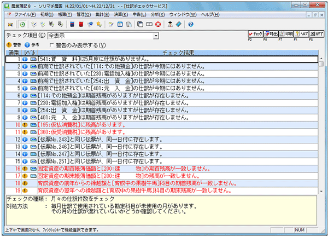Click the cascading windows toolbar icon
The width and height of the screenshot is (328, 237).
coord(140,25)
